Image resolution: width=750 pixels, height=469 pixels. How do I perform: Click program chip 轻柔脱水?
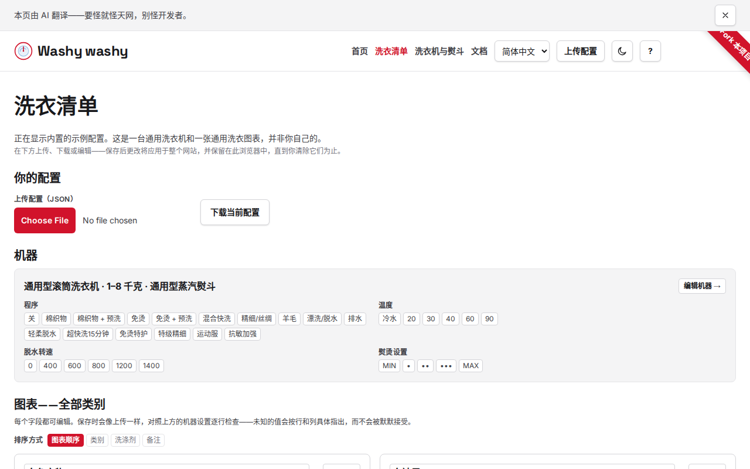click(x=42, y=334)
